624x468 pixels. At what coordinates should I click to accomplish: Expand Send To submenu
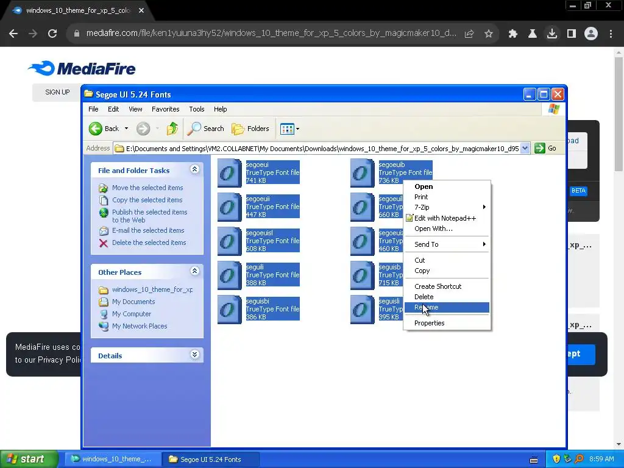447,244
